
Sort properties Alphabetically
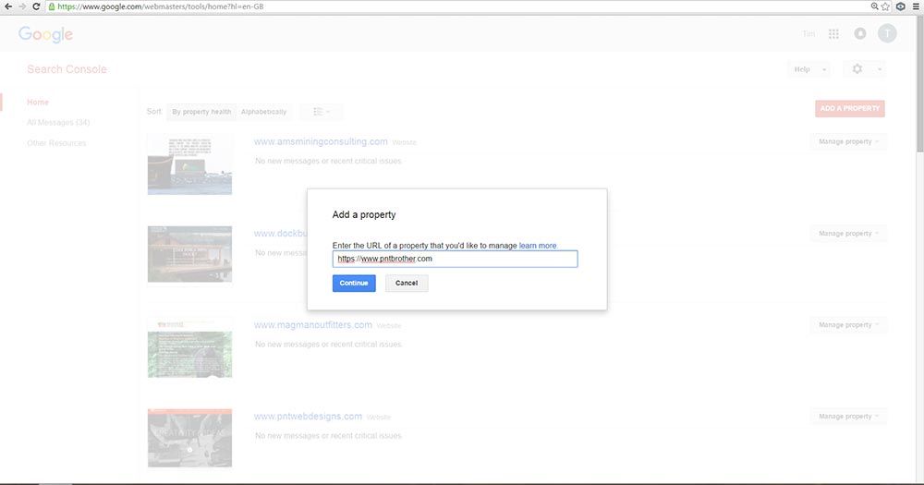263,112
